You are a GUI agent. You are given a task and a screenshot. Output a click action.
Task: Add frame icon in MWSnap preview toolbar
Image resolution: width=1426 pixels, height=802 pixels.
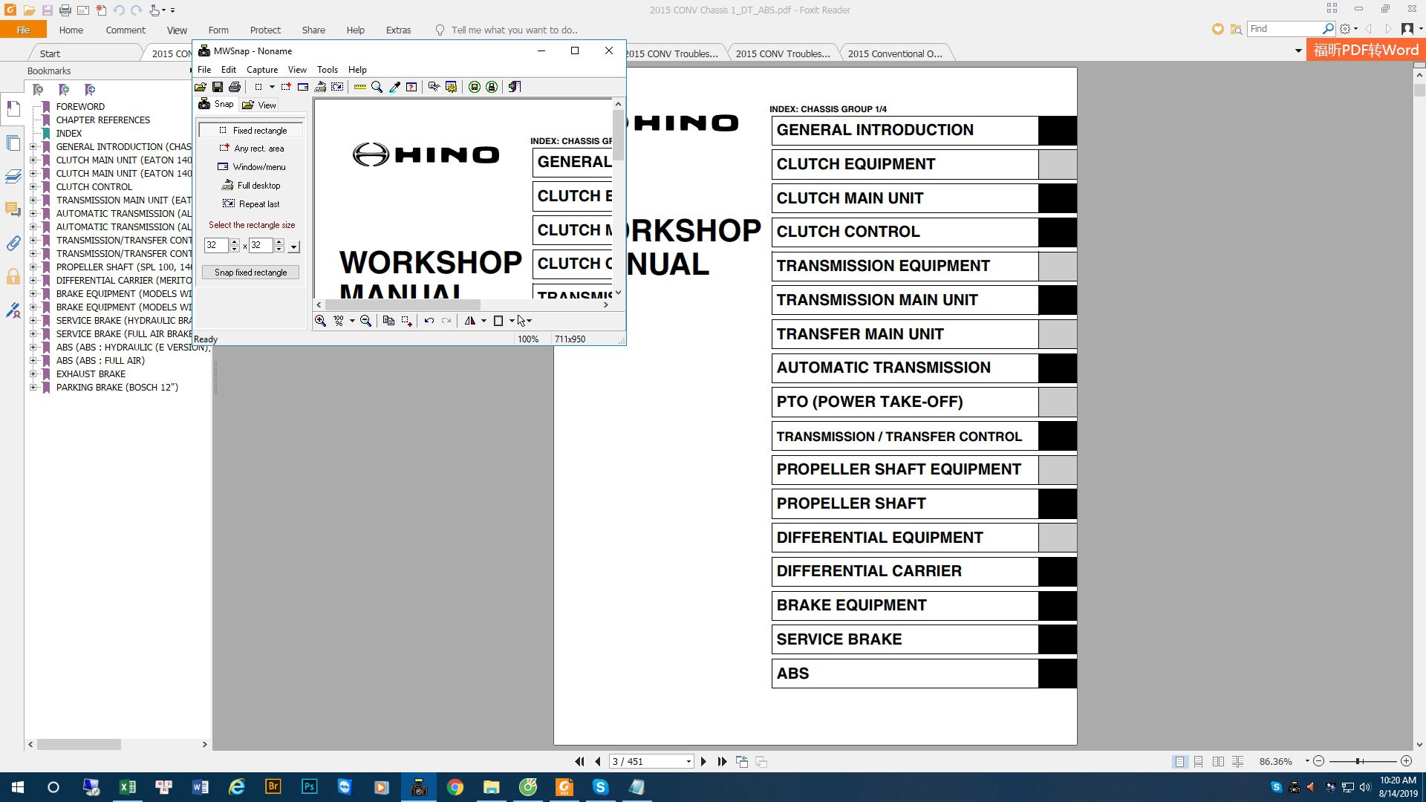tap(498, 321)
